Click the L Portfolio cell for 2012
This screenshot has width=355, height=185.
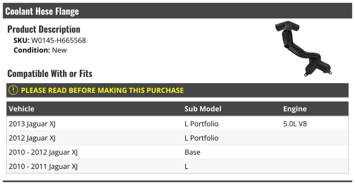tap(201, 138)
